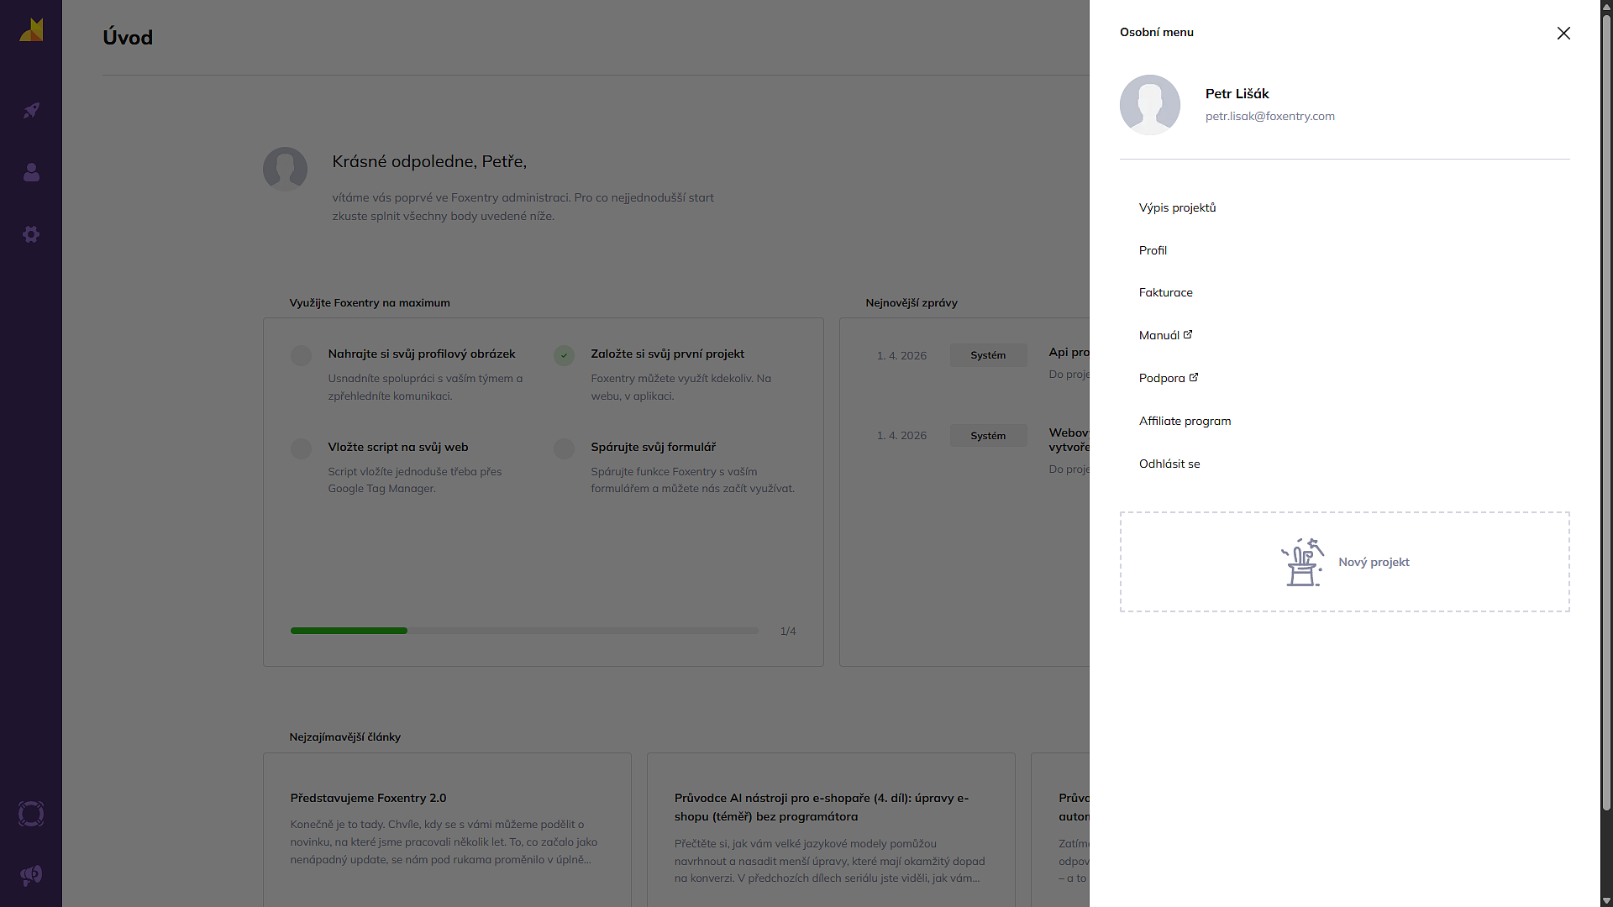This screenshot has width=1613, height=907.
Task: Open Affiliate program menu item
Action: (x=1185, y=421)
